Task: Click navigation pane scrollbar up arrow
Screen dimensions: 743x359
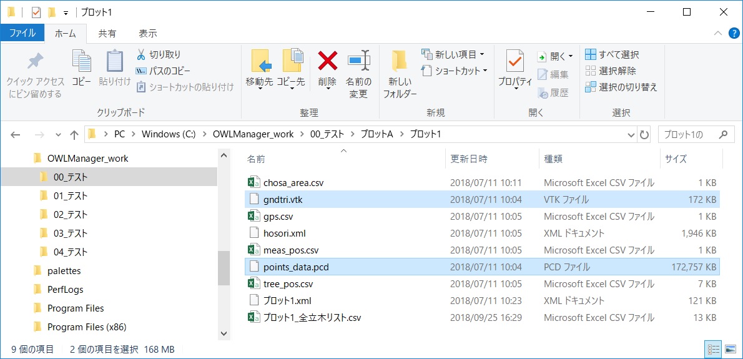Action: (x=224, y=154)
